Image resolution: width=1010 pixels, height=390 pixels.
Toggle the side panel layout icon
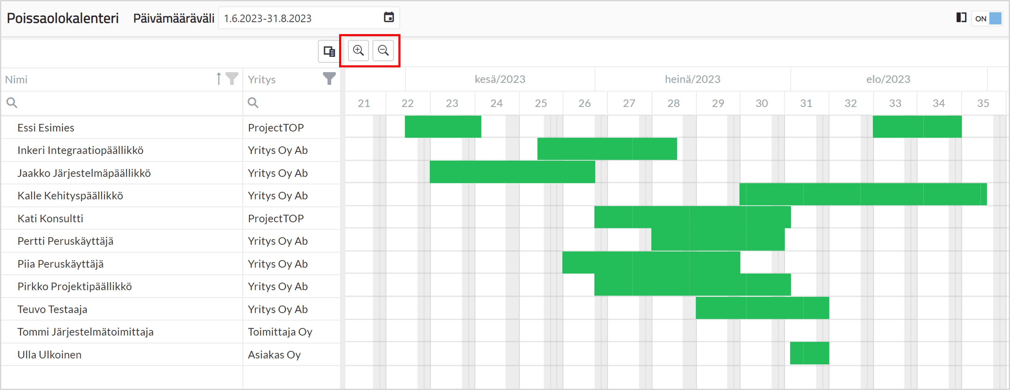click(x=961, y=18)
